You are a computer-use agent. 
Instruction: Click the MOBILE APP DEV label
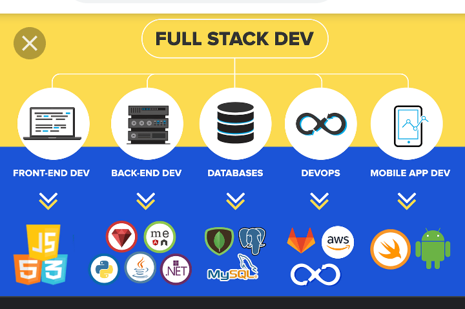[x=410, y=173]
